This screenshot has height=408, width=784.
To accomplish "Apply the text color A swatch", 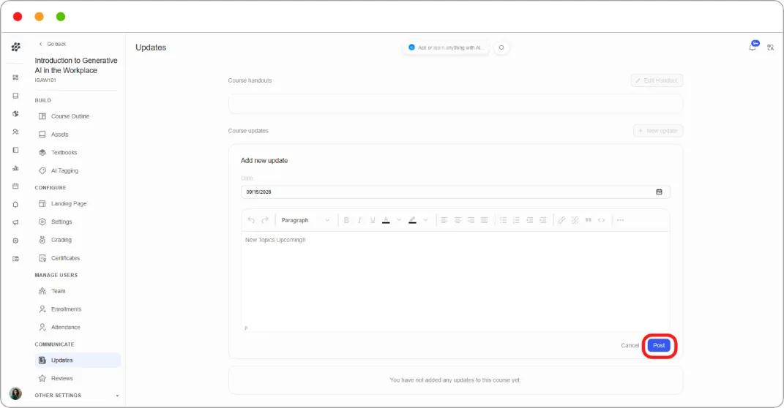I will coord(386,220).
